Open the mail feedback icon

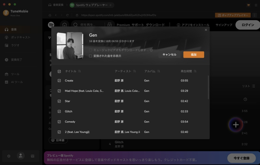click(32, 156)
